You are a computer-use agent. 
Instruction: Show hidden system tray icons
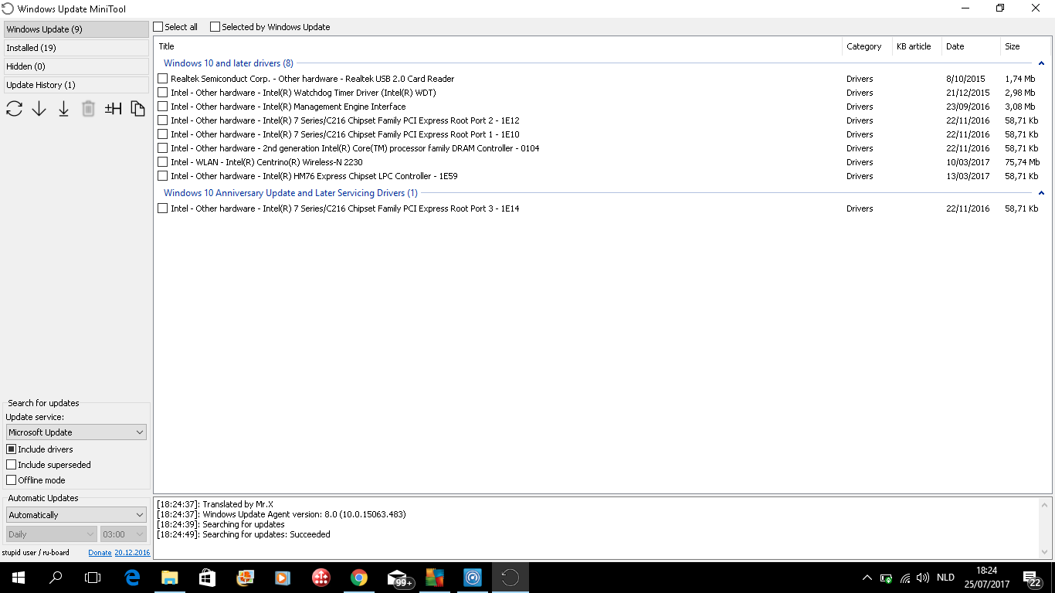[x=867, y=578]
